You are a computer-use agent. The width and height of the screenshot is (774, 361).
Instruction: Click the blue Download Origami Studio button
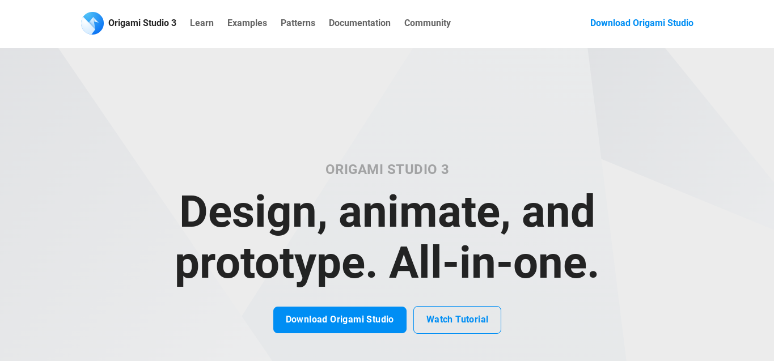click(x=340, y=320)
